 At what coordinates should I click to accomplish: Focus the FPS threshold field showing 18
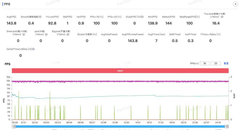[x=205, y=63]
